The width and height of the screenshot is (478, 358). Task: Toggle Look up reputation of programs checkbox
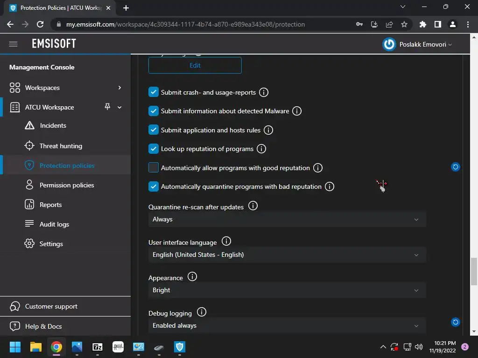153,149
